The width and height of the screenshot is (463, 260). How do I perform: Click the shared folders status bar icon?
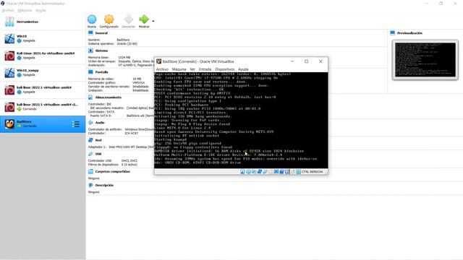[x=271, y=172]
